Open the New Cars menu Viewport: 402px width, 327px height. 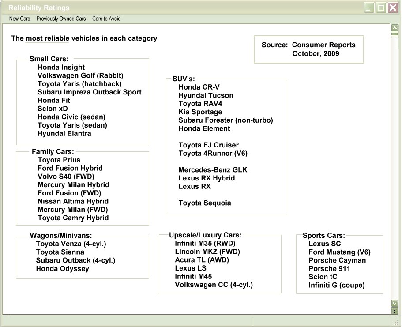coord(19,19)
